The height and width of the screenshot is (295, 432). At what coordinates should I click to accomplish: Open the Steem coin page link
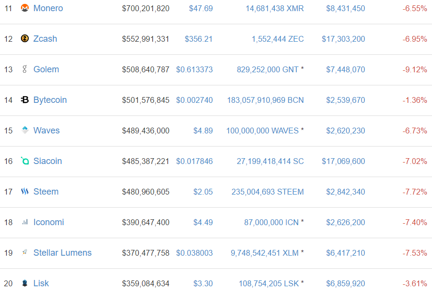coord(46,192)
